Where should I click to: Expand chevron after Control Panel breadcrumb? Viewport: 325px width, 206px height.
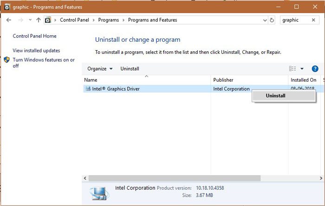pos(94,20)
